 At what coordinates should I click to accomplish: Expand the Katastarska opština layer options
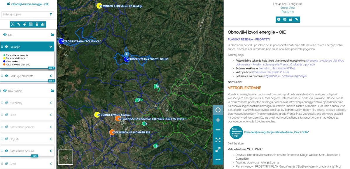click(51, 151)
